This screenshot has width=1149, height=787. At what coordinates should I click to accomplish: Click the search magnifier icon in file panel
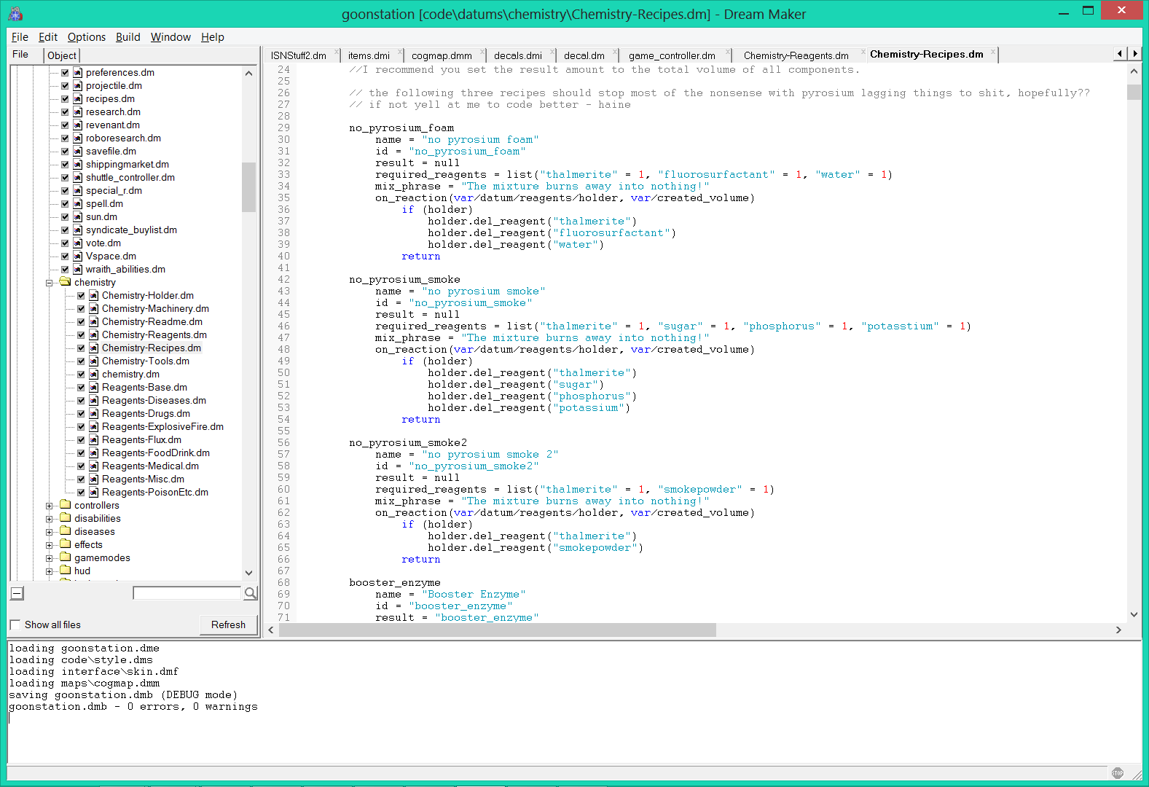(250, 593)
